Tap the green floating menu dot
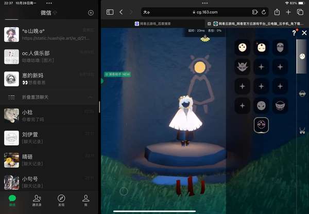 [102, 81]
